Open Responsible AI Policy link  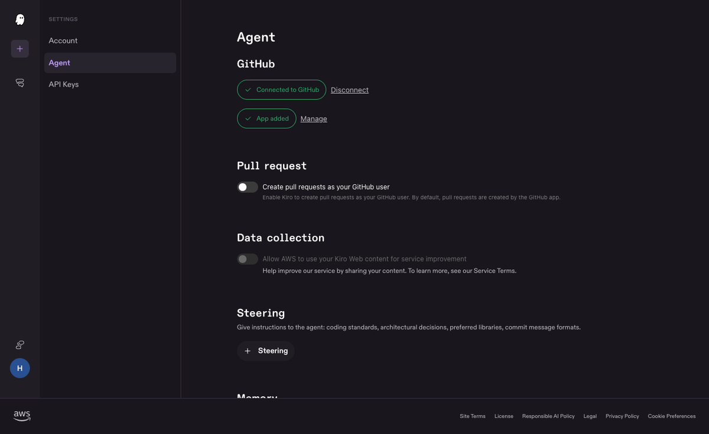click(548, 416)
